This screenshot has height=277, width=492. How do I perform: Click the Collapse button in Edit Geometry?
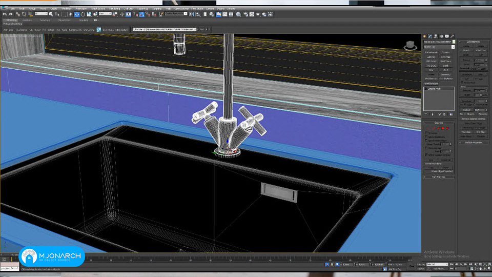pos(480,136)
